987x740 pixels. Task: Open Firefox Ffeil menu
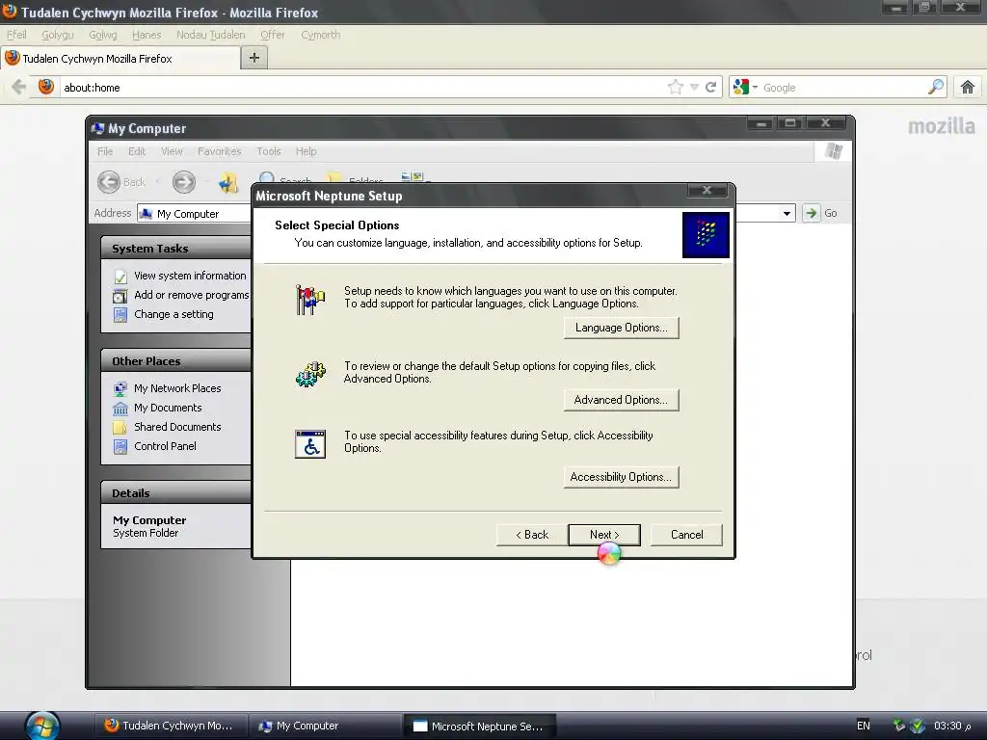(17, 35)
